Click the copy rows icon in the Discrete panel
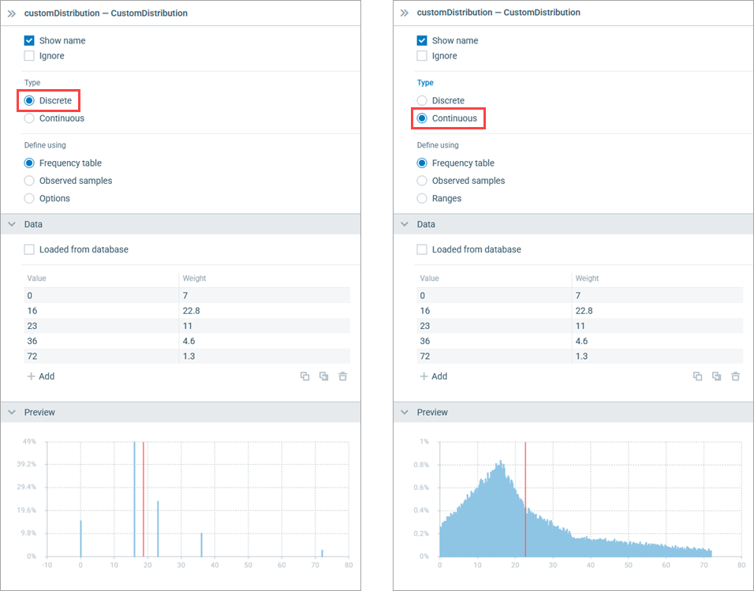 (x=304, y=376)
